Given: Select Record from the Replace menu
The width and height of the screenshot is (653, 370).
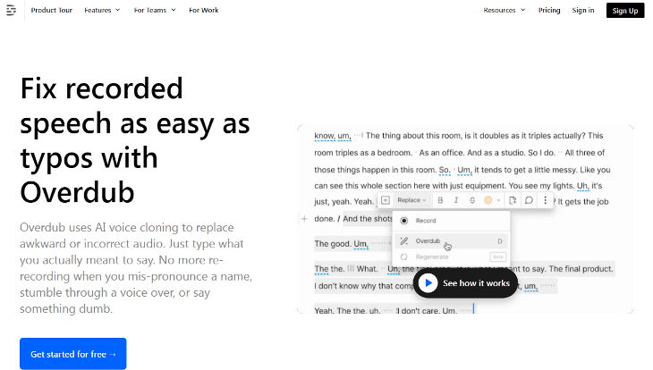Looking at the screenshot, I should (x=452, y=221).
